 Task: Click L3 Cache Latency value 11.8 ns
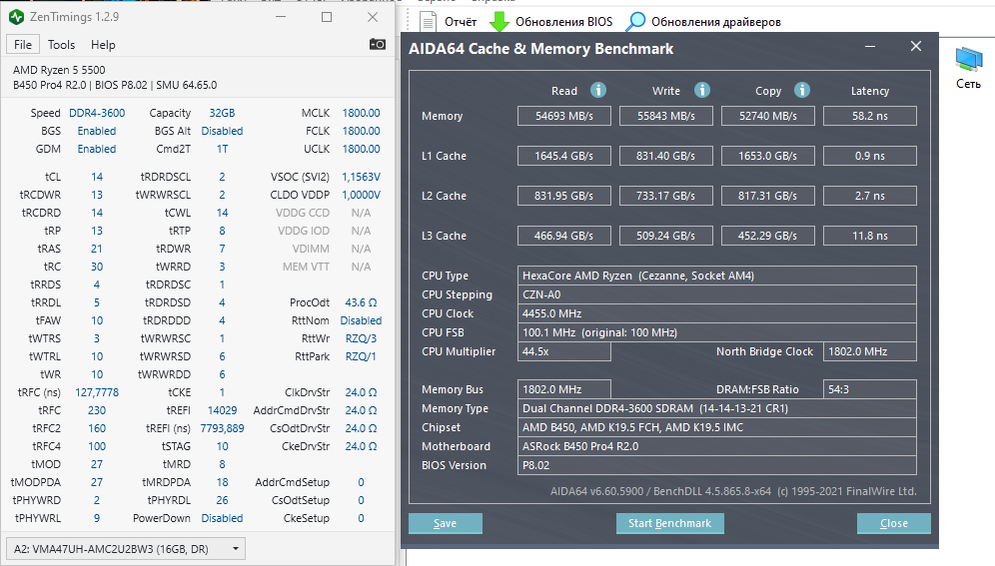[870, 236]
